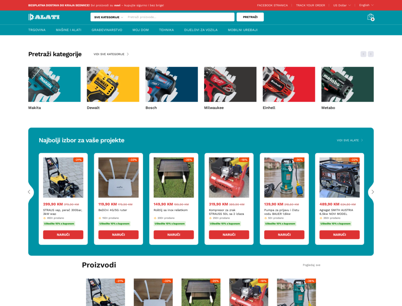
Task: Click the Milwaukee category name text
Action: coord(214,108)
